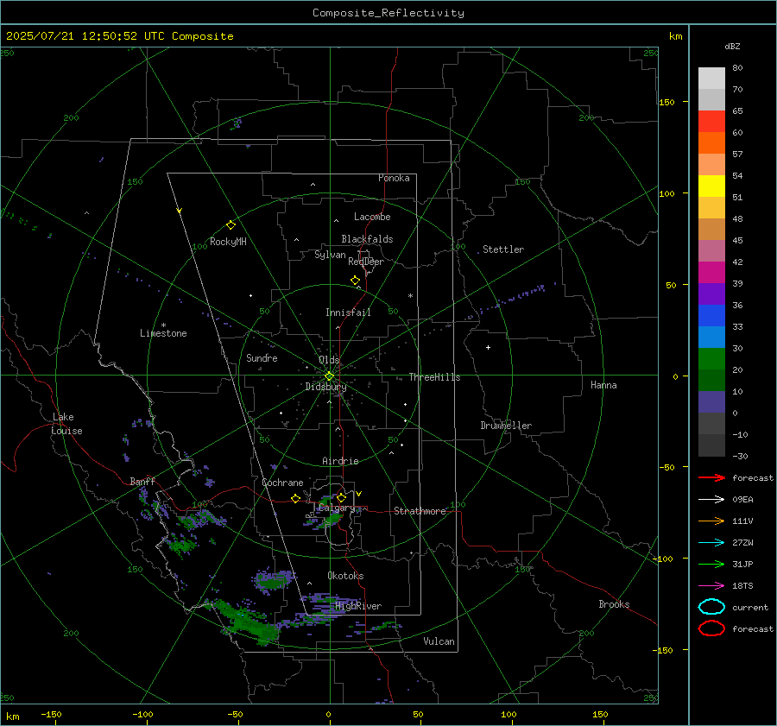Click the yellow diamond marker near Cochrane
777x726 pixels.
pos(296,499)
